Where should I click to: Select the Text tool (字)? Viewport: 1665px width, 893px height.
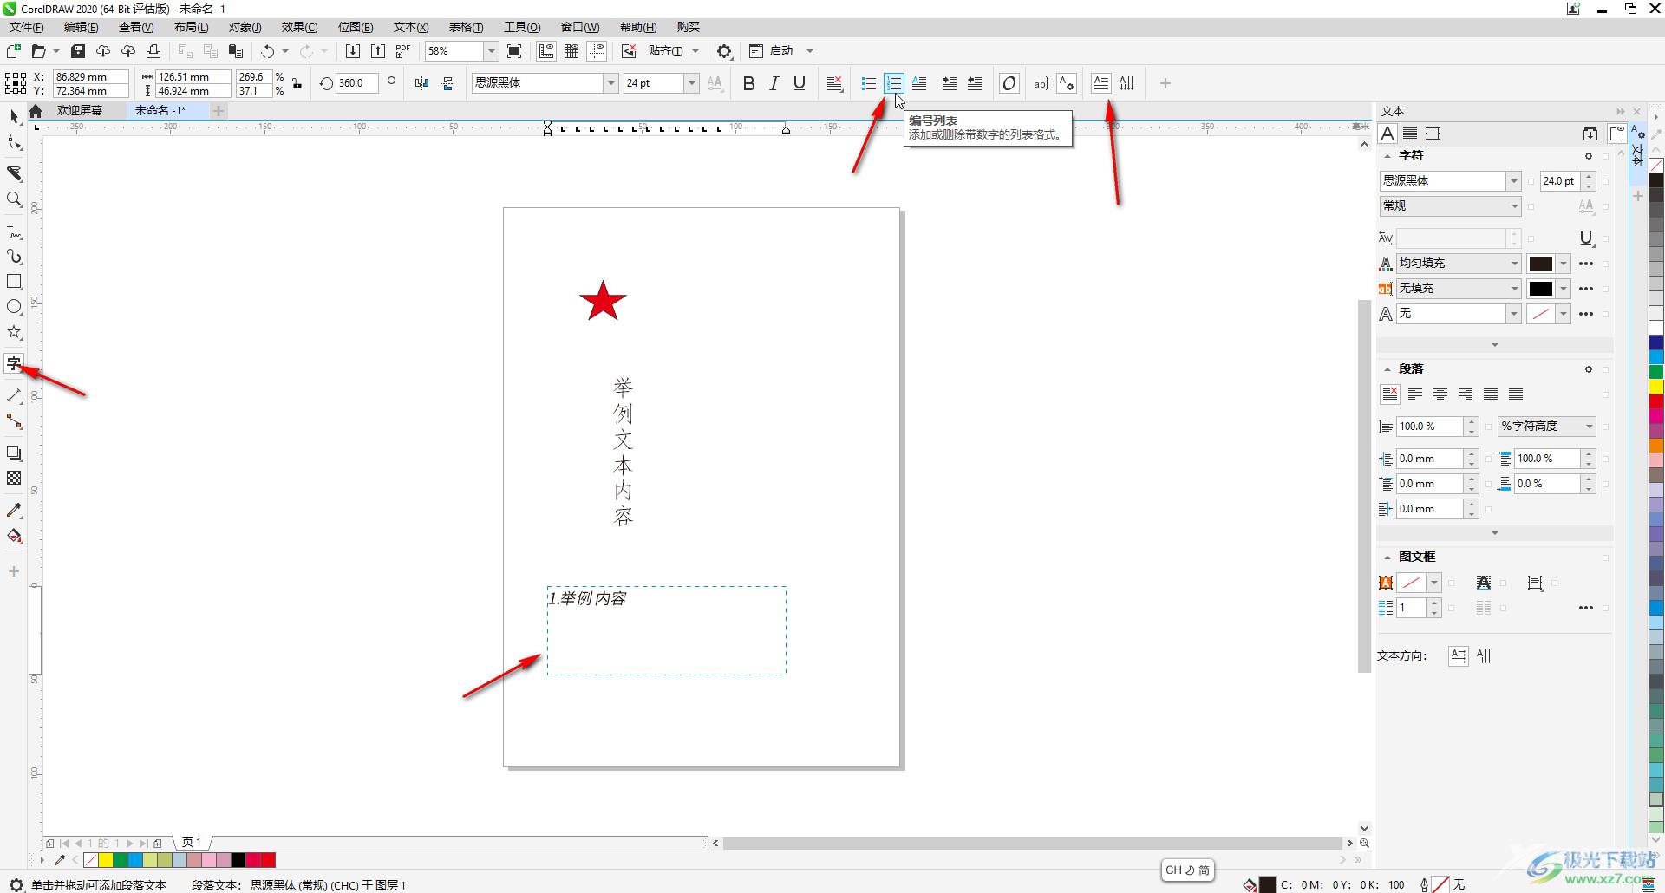pos(15,363)
